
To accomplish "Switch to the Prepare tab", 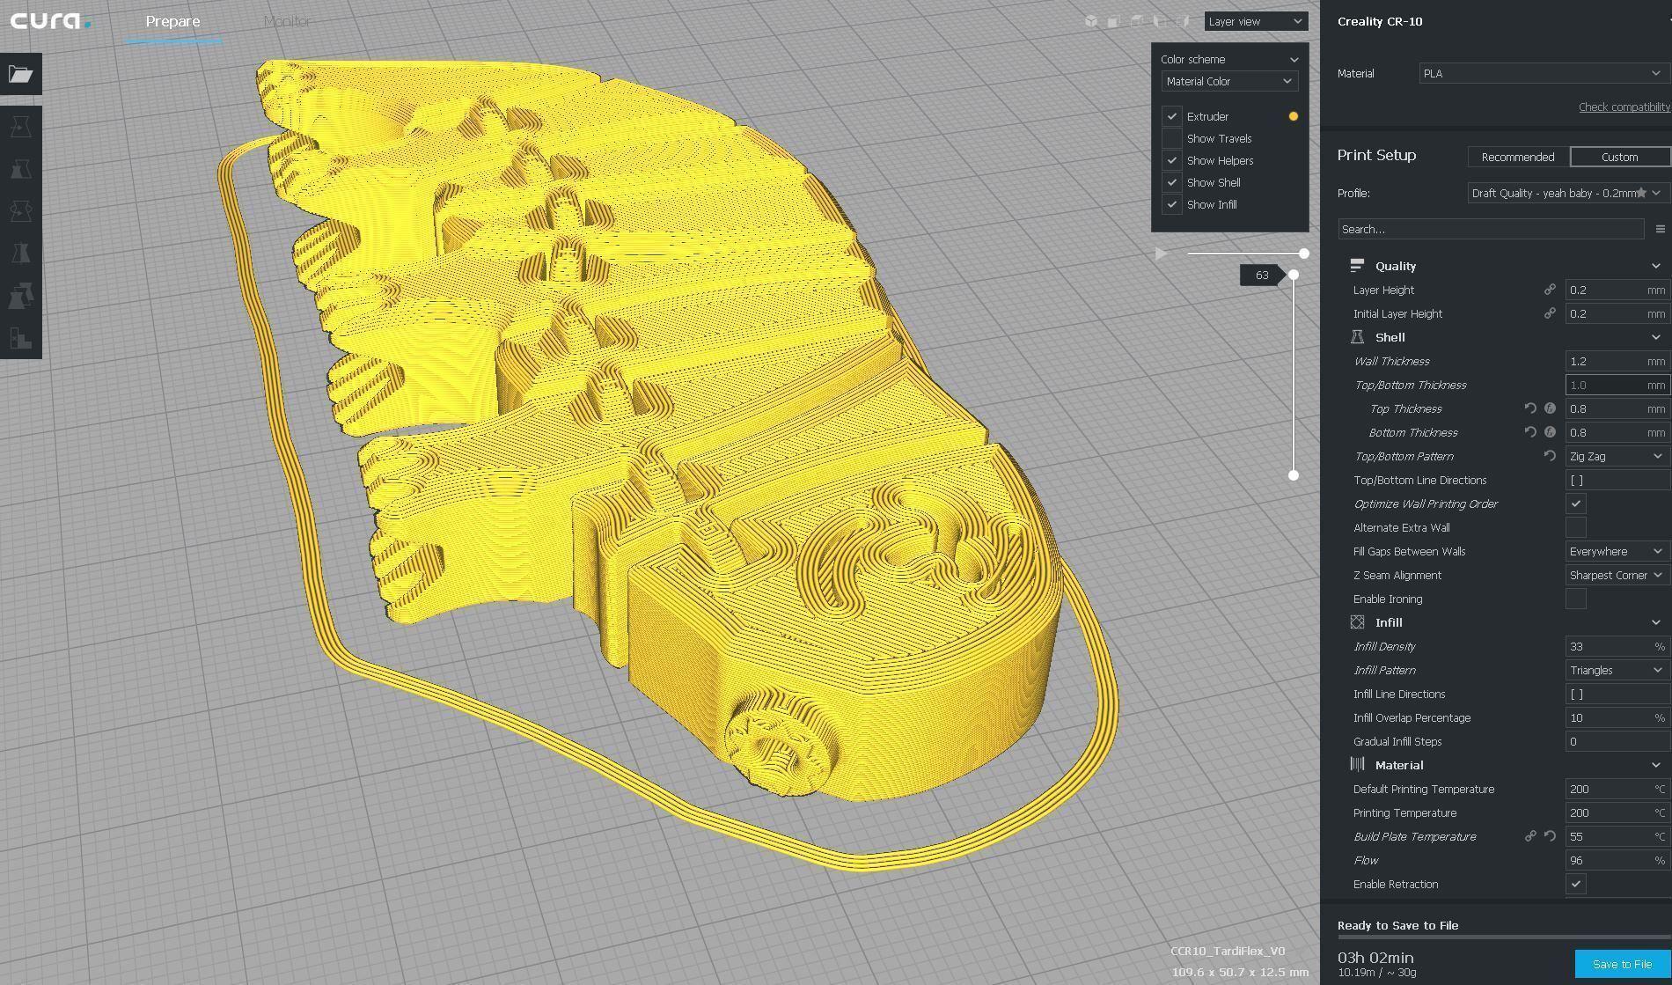I will tap(172, 21).
